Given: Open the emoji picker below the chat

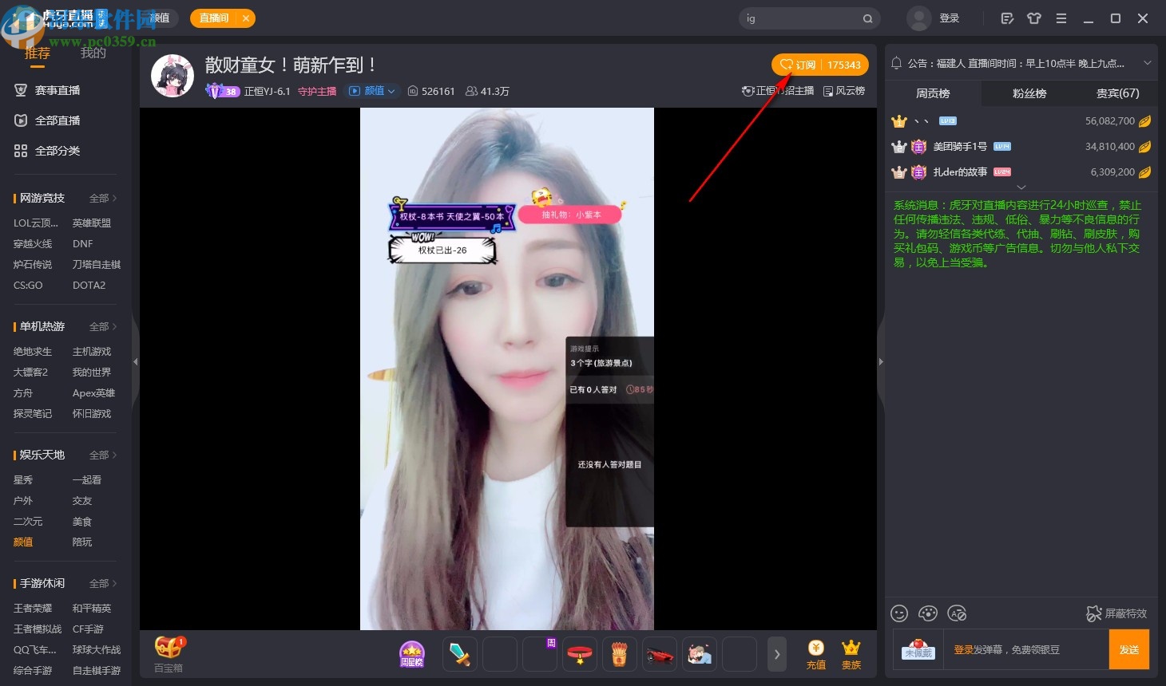Looking at the screenshot, I should click(x=899, y=613).
